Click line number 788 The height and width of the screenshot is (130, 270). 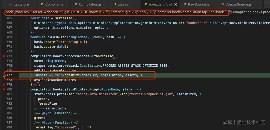point(9,127)
